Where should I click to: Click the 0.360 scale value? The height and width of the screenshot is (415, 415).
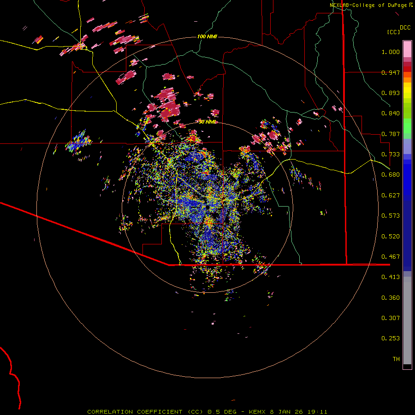[391, 298]
